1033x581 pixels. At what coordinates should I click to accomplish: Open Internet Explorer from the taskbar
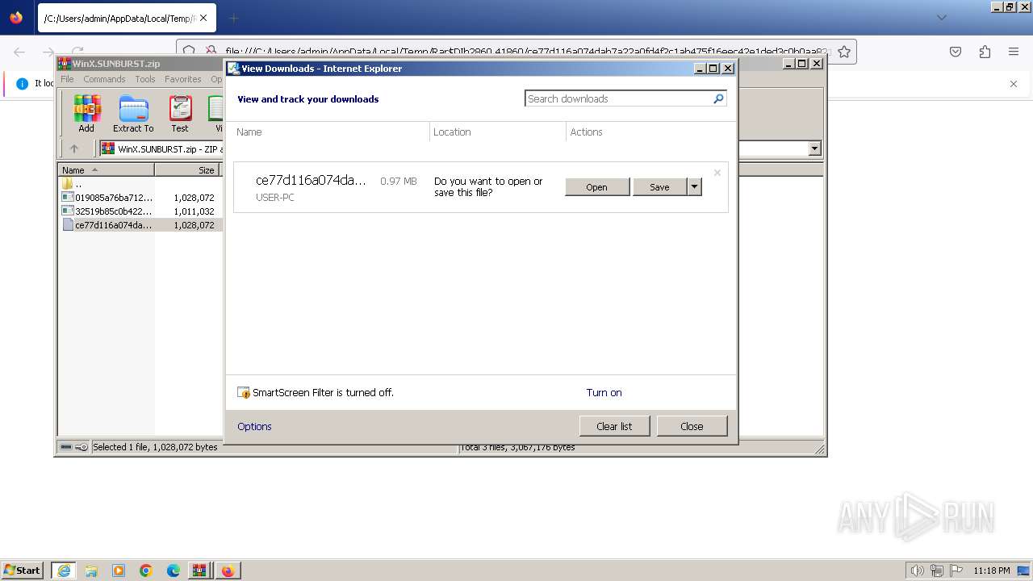pyautogui.click(x=64, y=571)
